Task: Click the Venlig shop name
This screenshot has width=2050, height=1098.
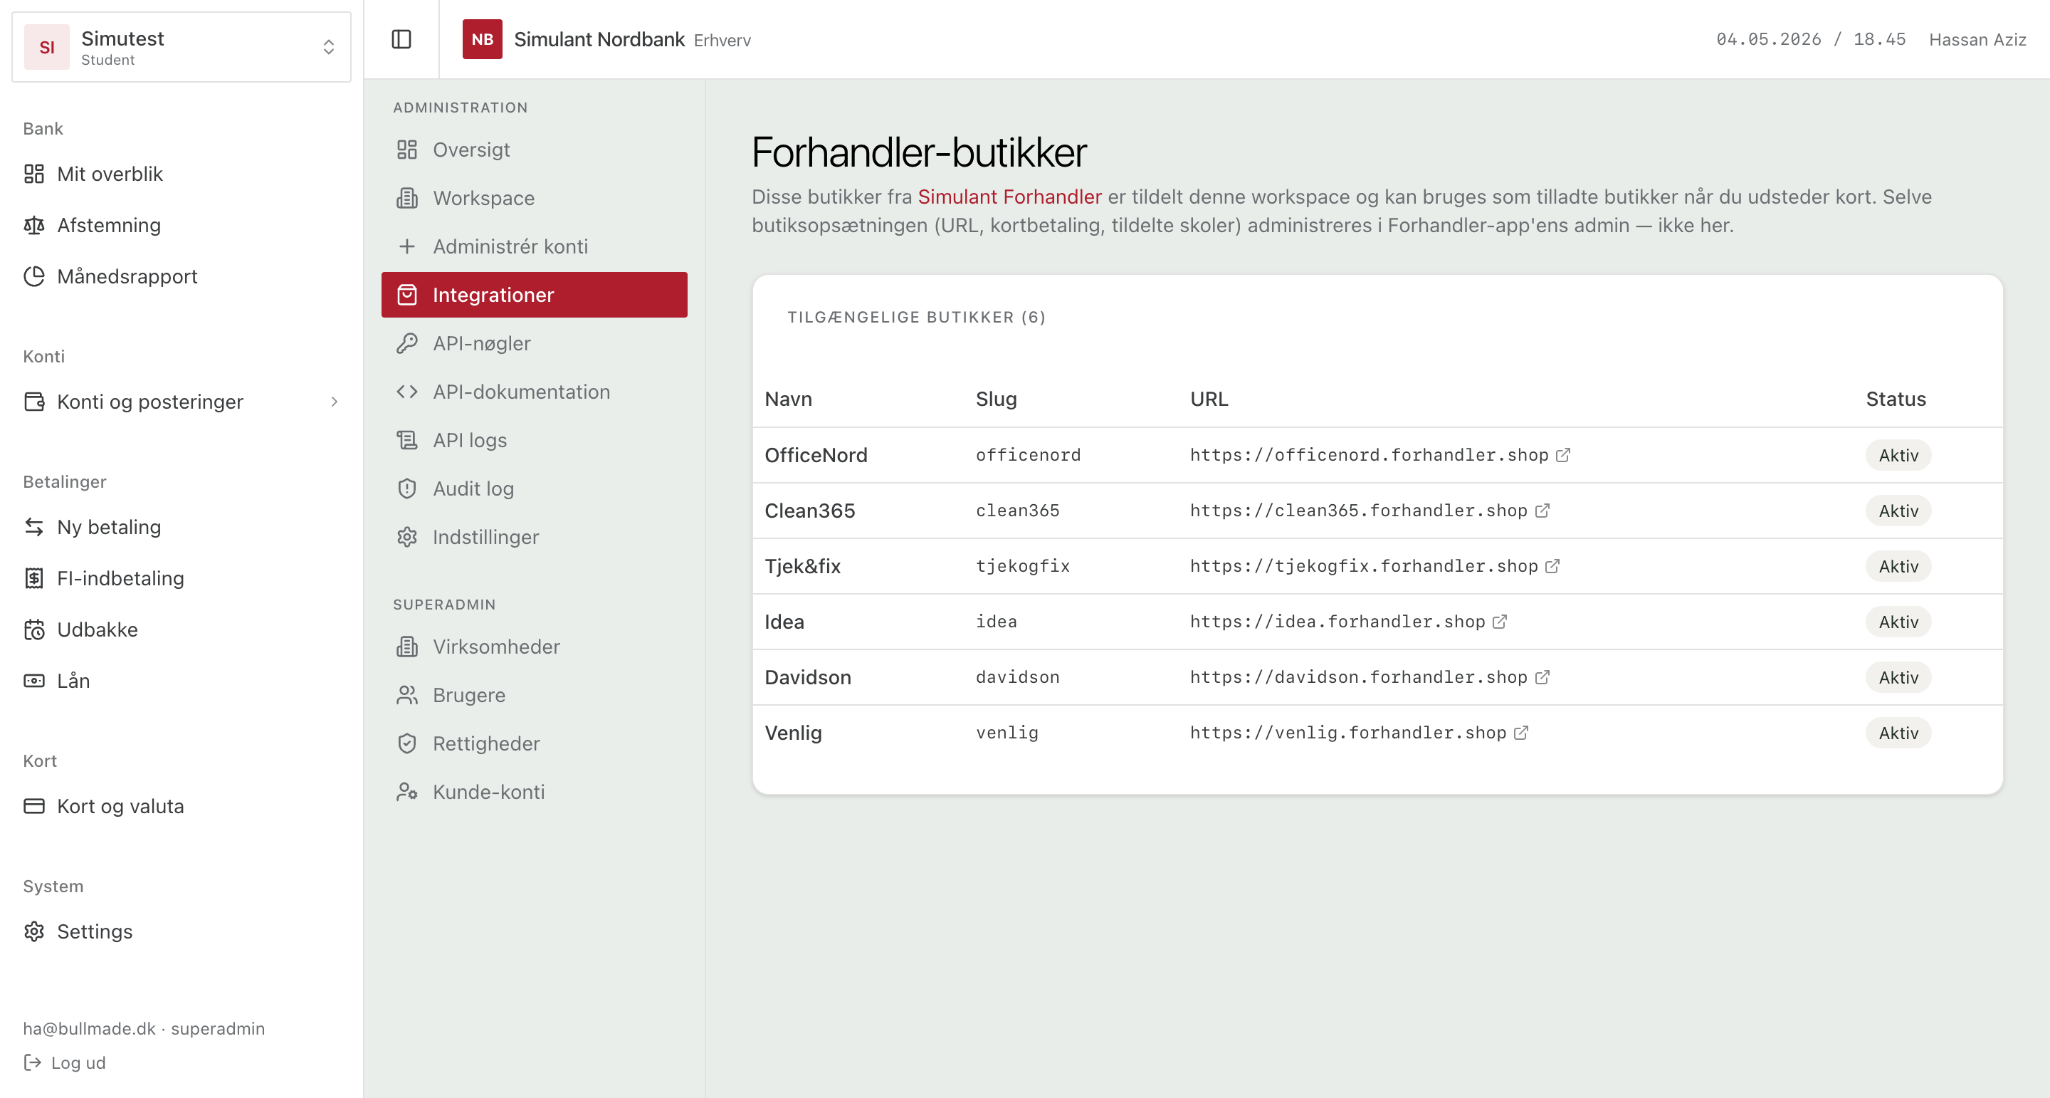Action: point(793,733)
